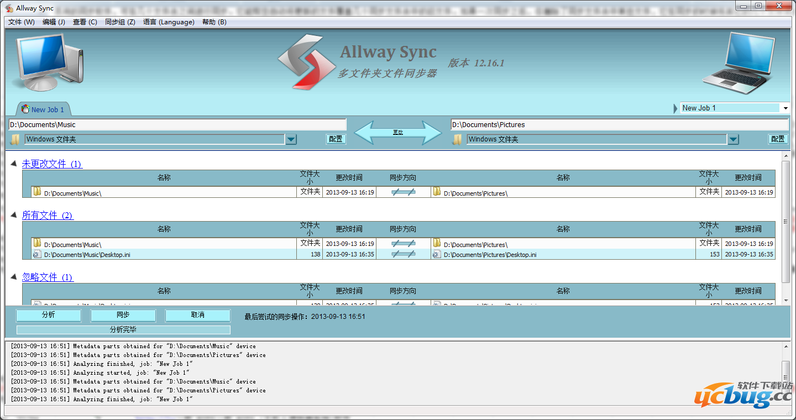Click sync direction indicator of the Desktop.ini row

point(403,254)
